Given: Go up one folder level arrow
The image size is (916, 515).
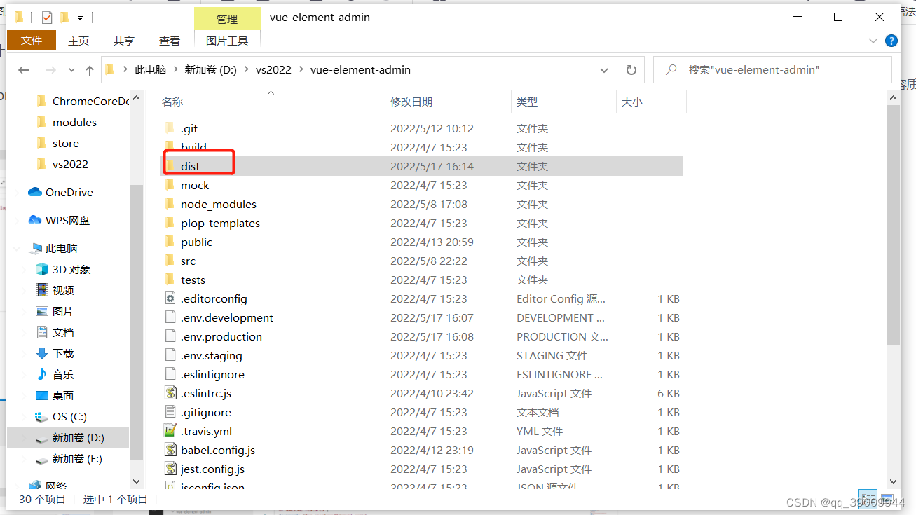Looking at the screenshot, I should (x=90, y=70).
